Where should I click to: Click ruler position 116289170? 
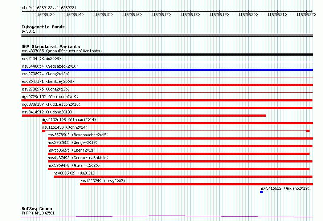tap(161, 15)
